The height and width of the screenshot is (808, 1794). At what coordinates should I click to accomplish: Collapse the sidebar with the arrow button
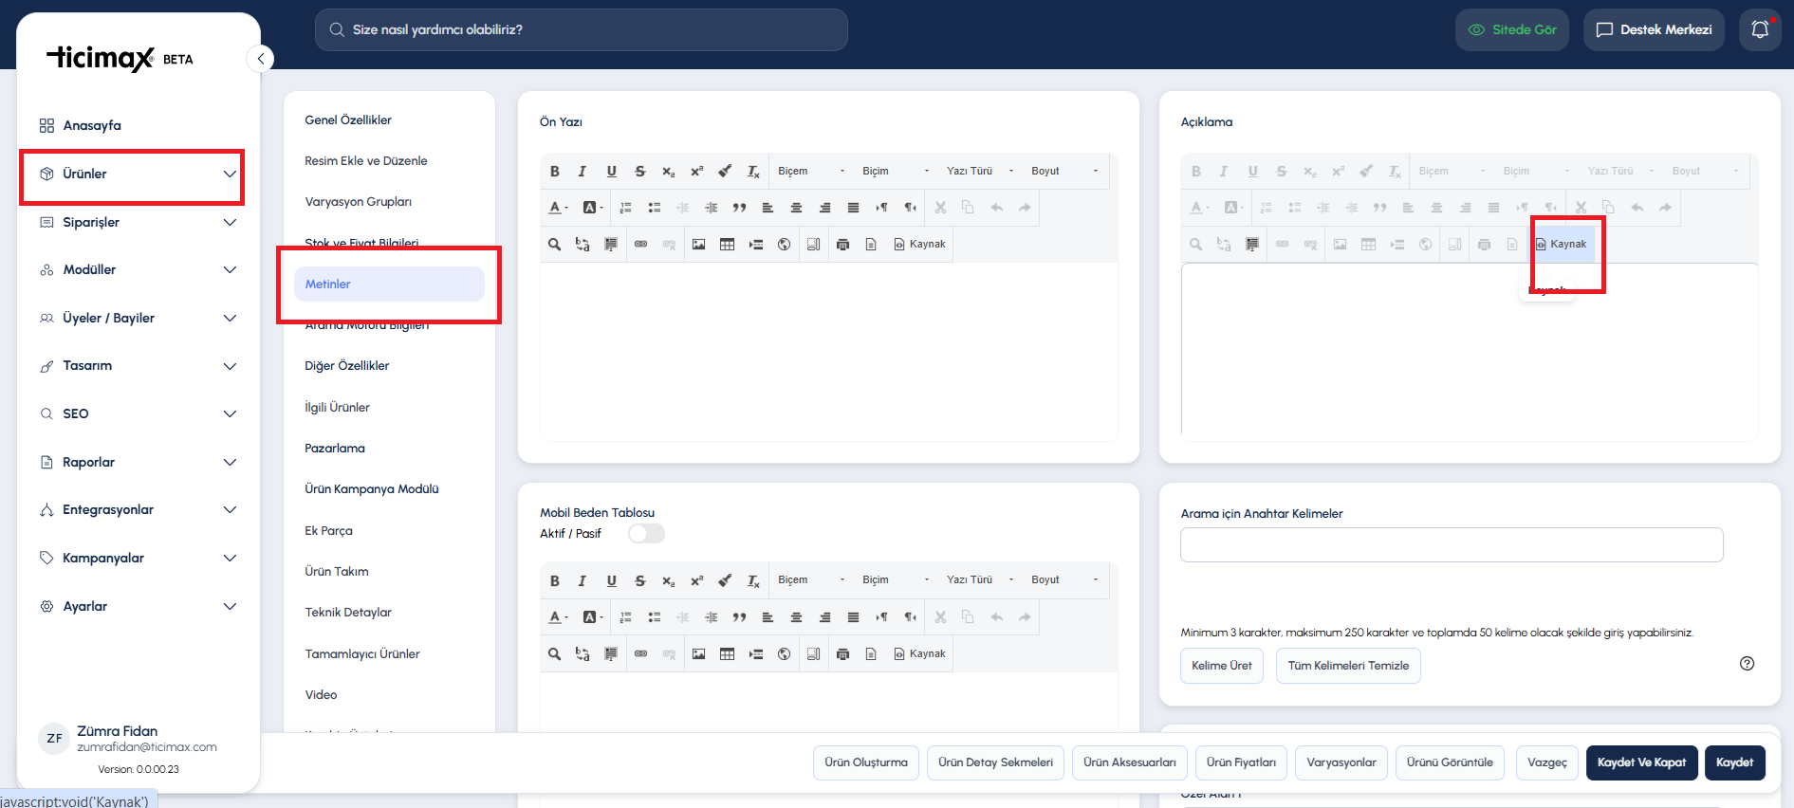click(x=260, y=59)
